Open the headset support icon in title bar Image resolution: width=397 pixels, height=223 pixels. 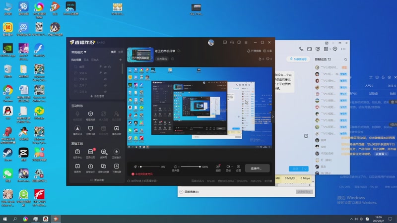tap(232, 43)
